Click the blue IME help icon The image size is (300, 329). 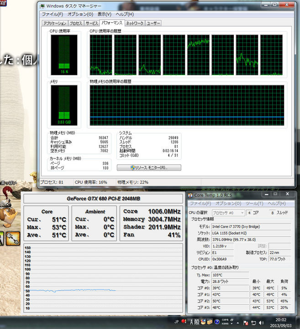tap(217, 322)
